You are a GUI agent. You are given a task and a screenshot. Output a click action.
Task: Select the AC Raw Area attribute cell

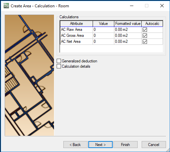[76, 30]
